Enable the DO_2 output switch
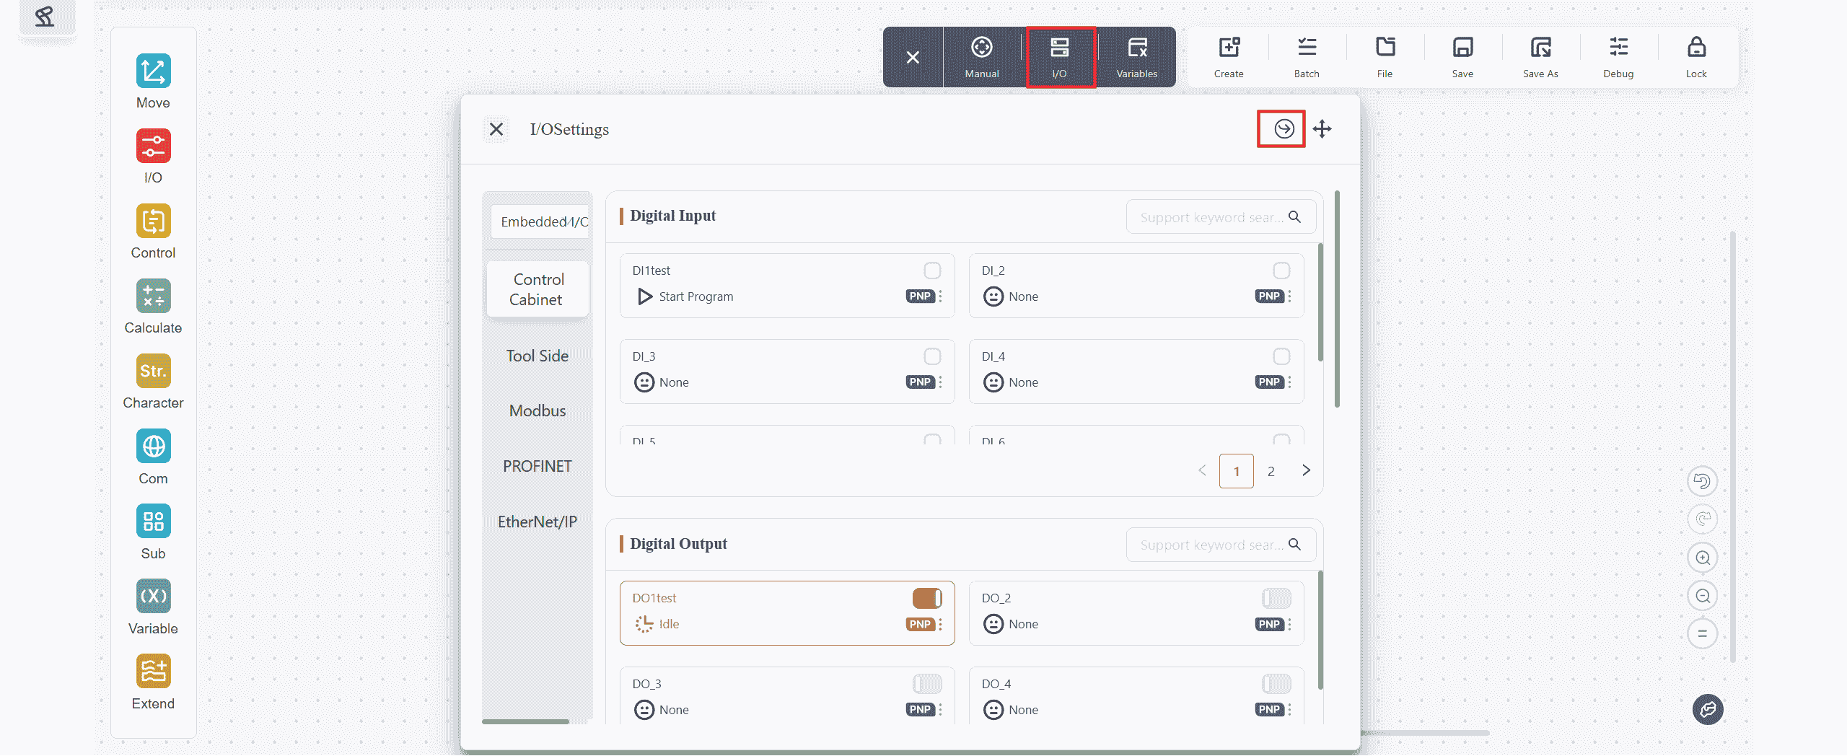This screenshot has height=756, width=1847. click(1276, 598)
